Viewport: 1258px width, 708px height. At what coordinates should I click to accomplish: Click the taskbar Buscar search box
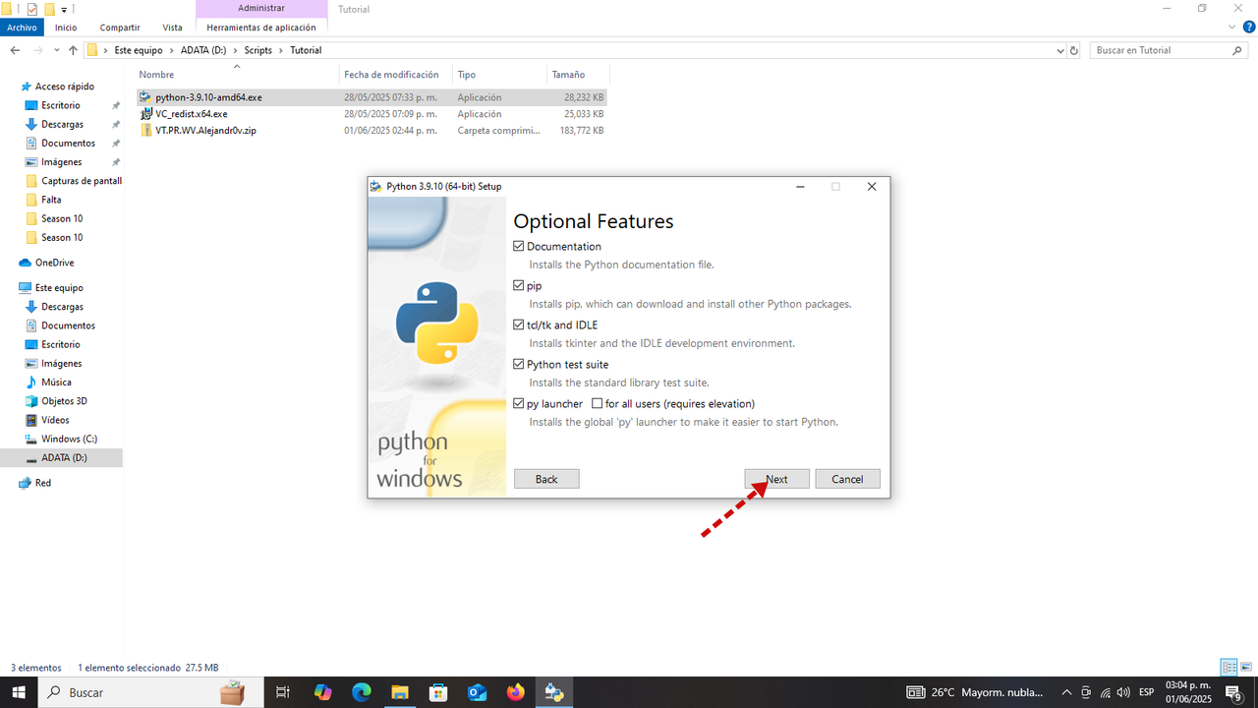150,692
